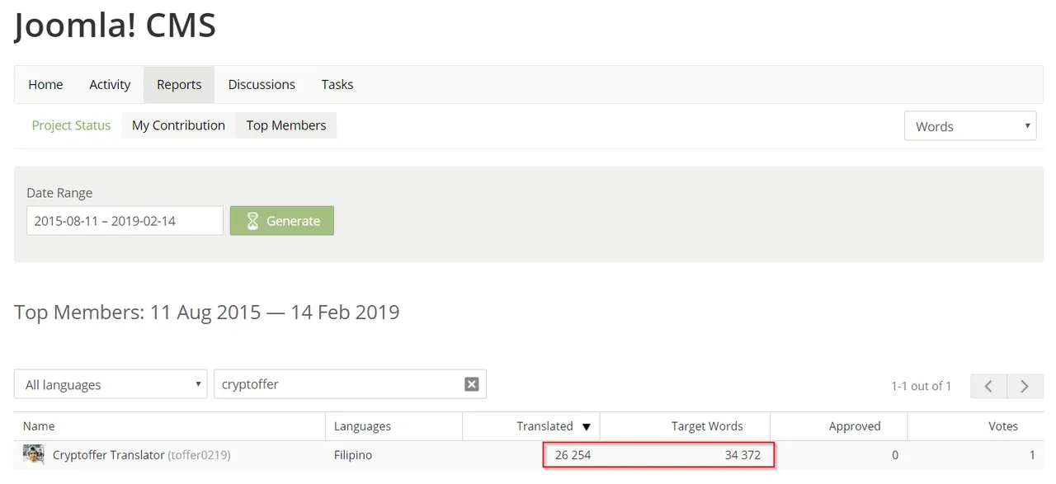Switch to My Contribution view
Screen dimensions: 1056x484
coord(178,125)
